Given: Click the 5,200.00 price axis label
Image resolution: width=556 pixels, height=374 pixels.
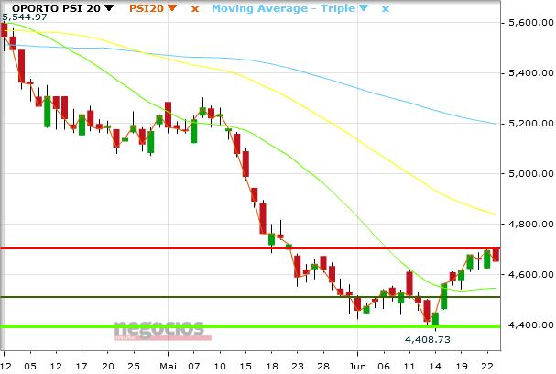Looking at the screenshot, I should [x=531, y=124].
